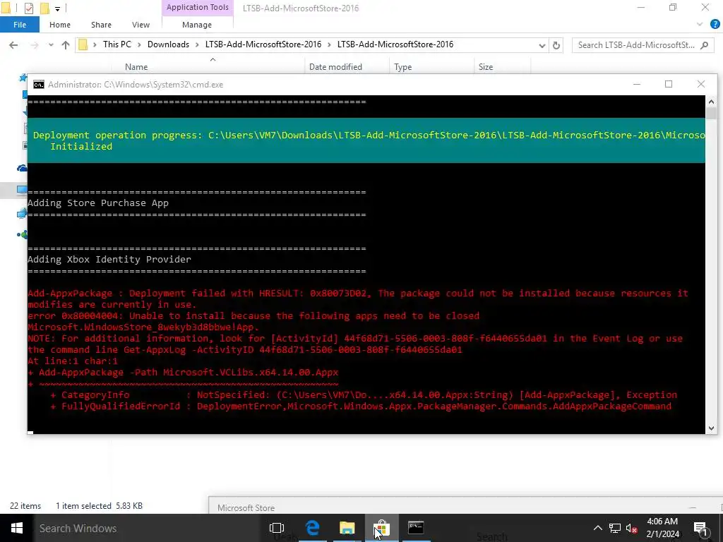Click the OneDrive icon in navigation pane
This screenshot has width=723, height=542.
tap(22, 168)
